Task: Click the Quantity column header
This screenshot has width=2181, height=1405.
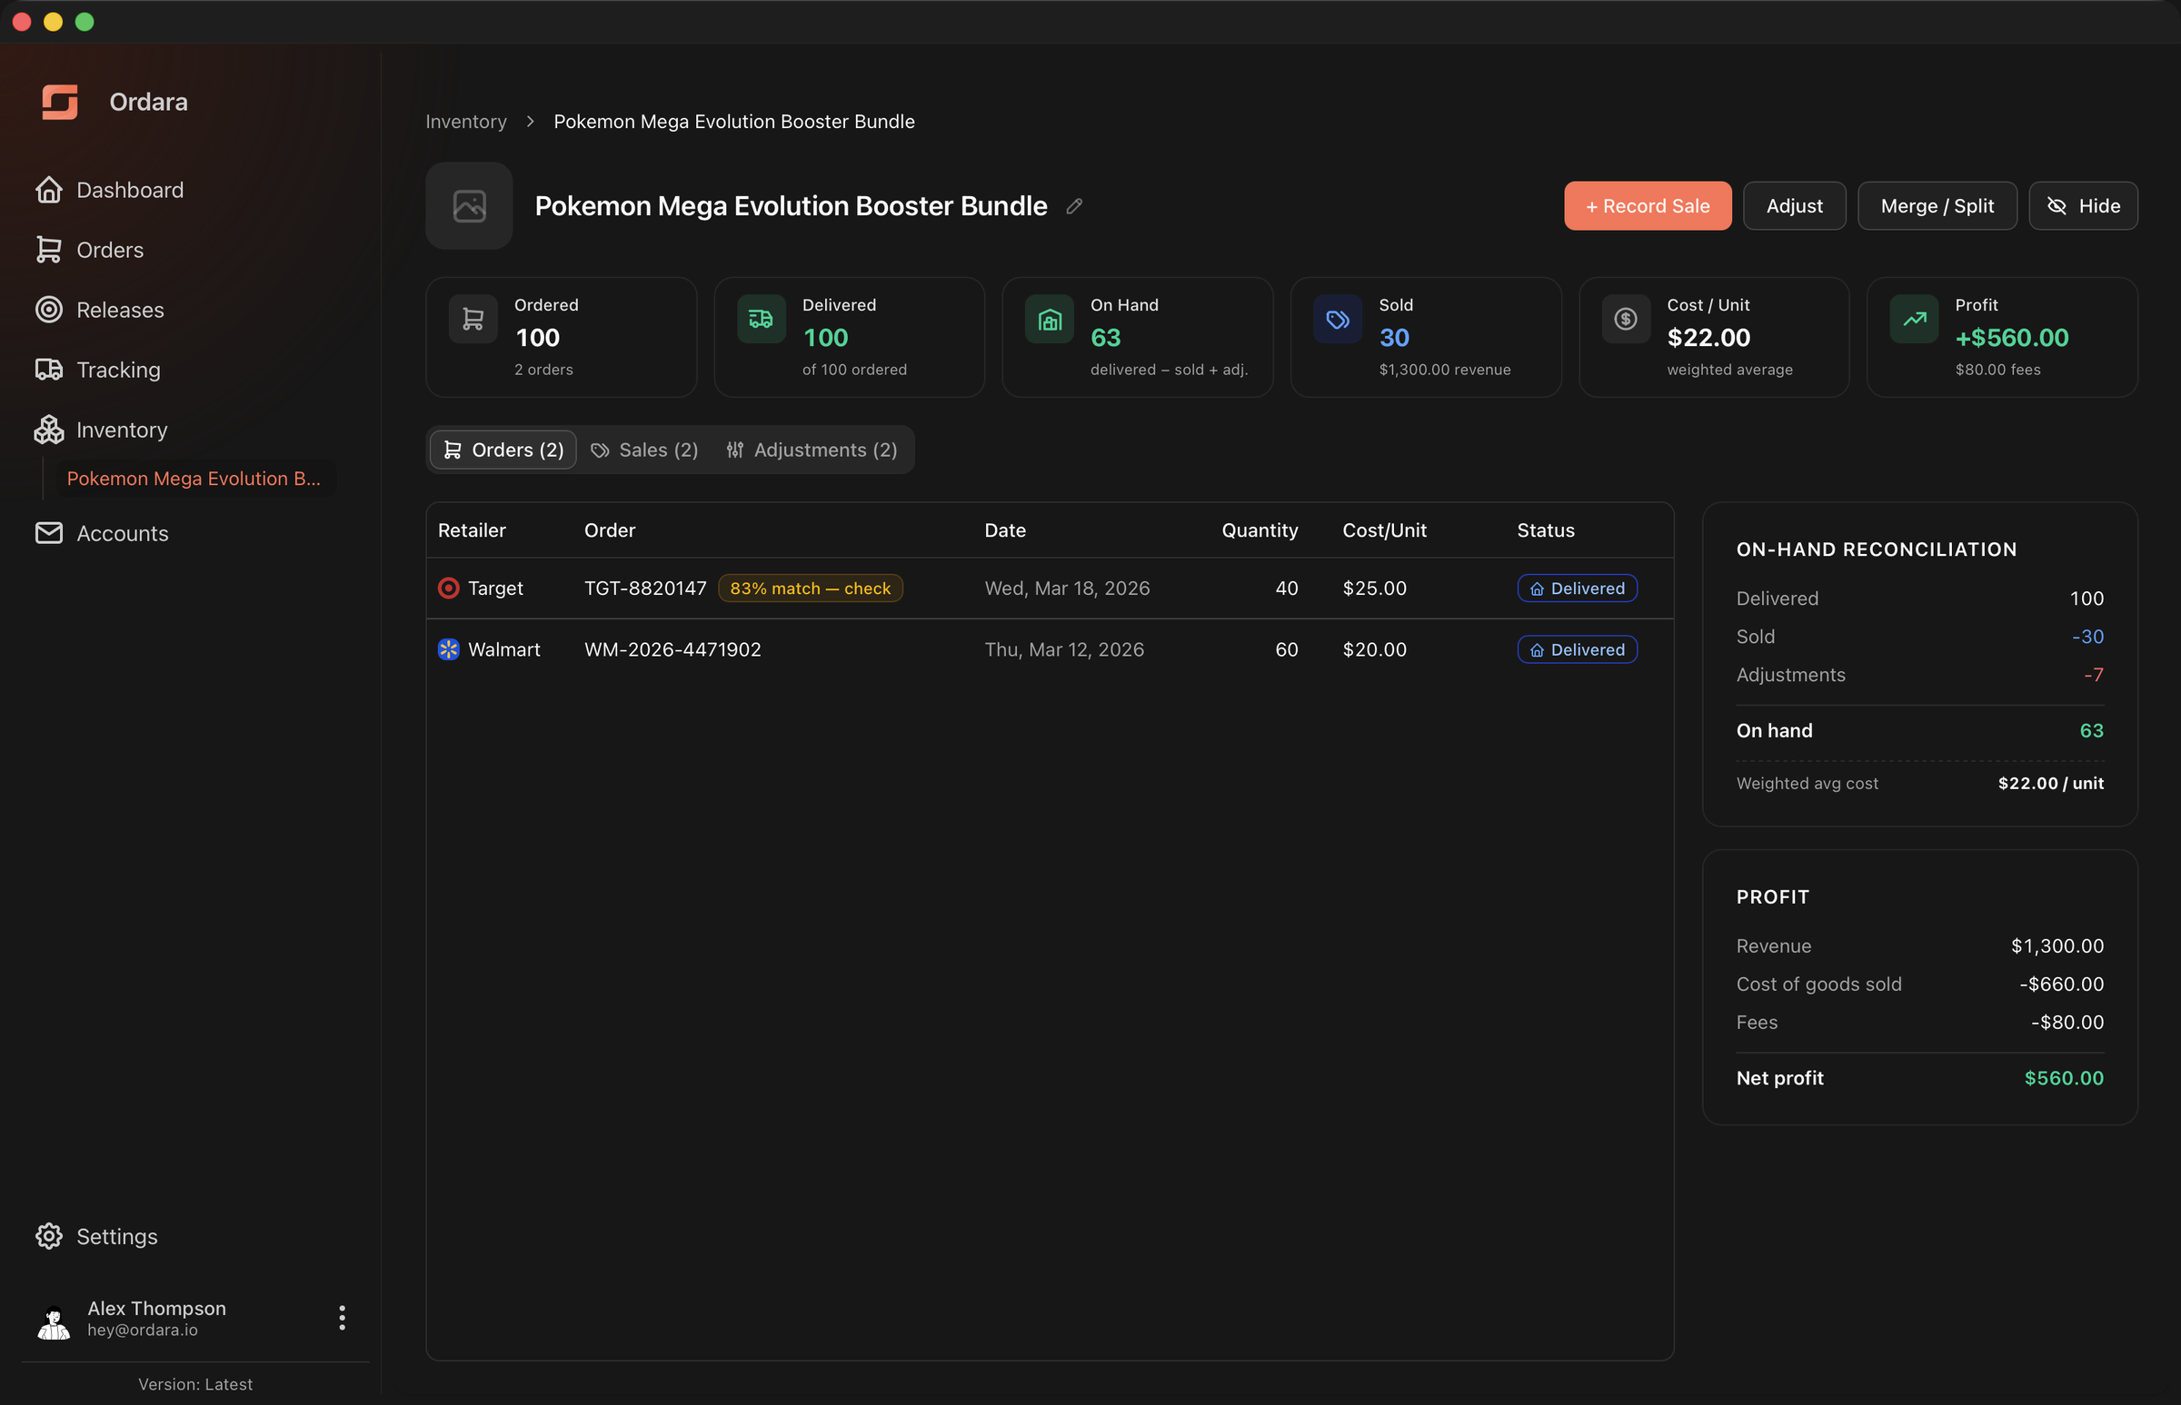Action: [x=1260, y=530]
